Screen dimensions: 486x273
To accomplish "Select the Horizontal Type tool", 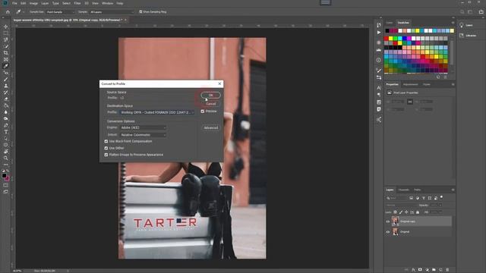I will [5, 132].
